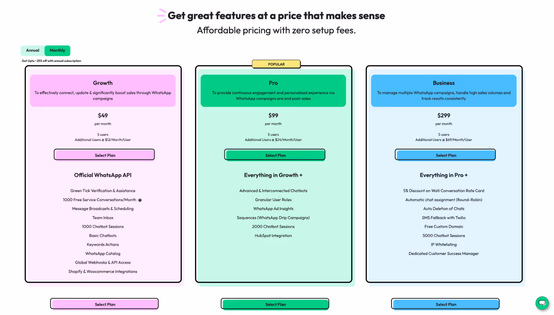Click the HubSpot Integration feature
This screenshot has width=554, height=315.
[273, 236]
